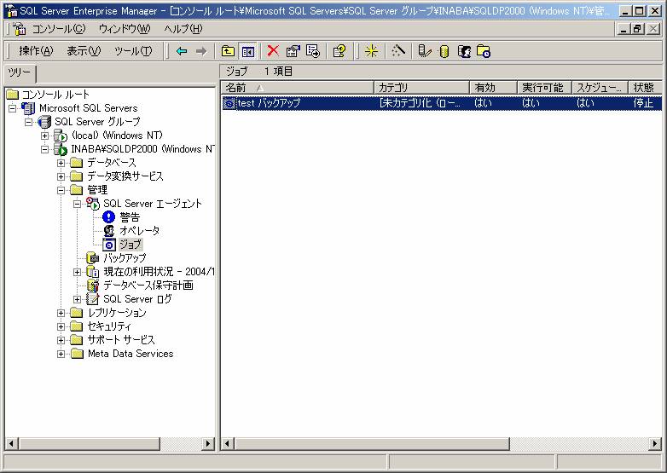Select the 警告 alert icon
Screen dimensions: 667x473
click(109, 217)
